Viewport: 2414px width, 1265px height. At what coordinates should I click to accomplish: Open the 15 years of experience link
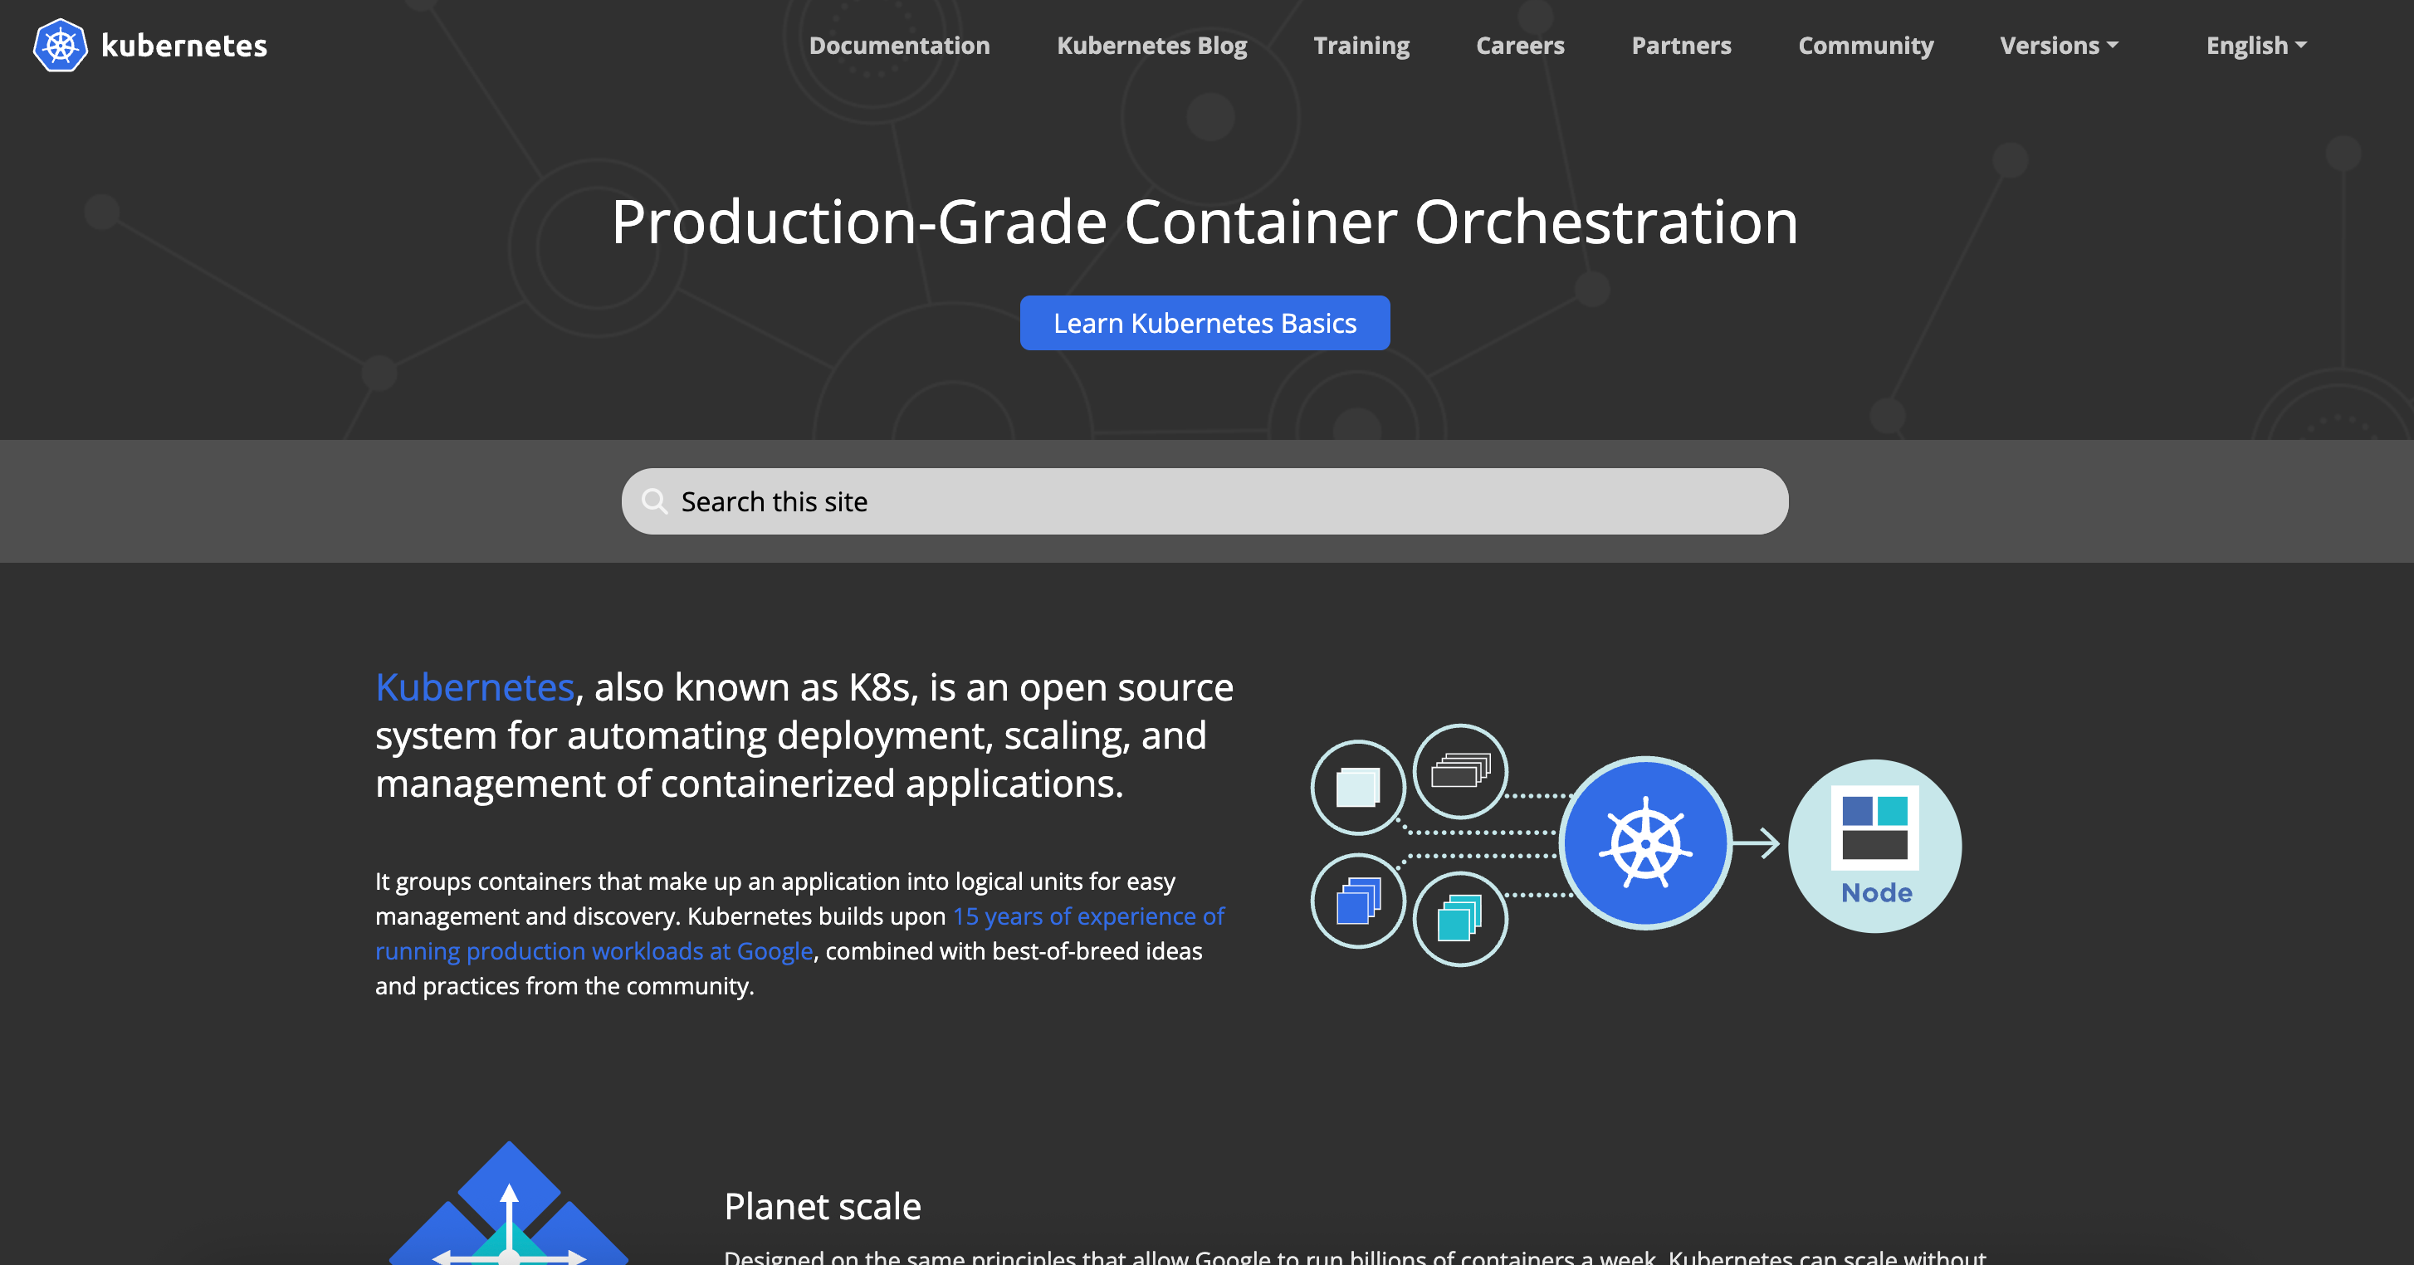1087,916
